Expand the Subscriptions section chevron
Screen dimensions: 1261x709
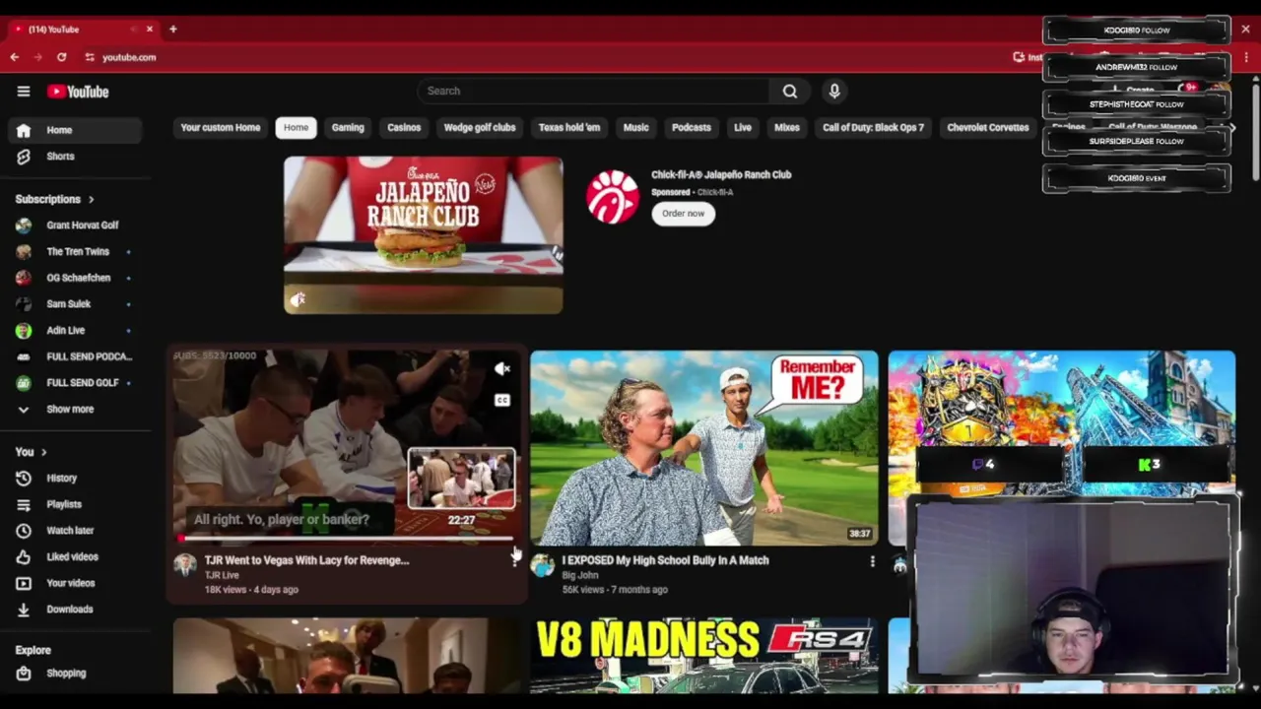(92, 200)
